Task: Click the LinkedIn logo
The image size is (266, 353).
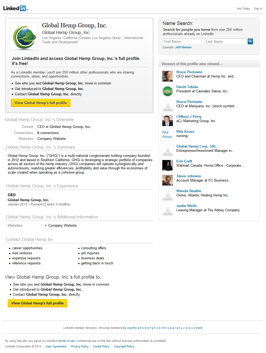Action: [15, 8]
